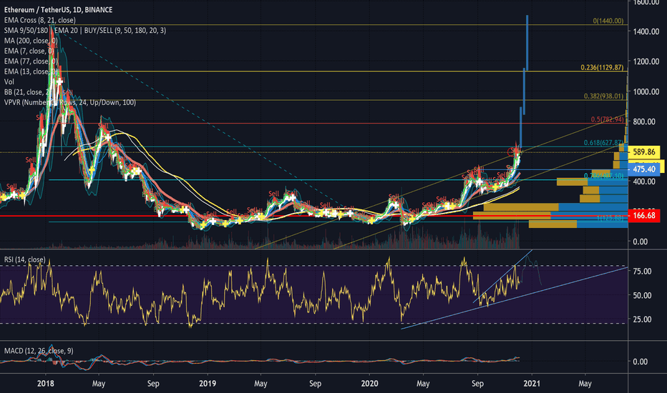Select the BB (21, close, 2) legend

[x=29, y=91]
